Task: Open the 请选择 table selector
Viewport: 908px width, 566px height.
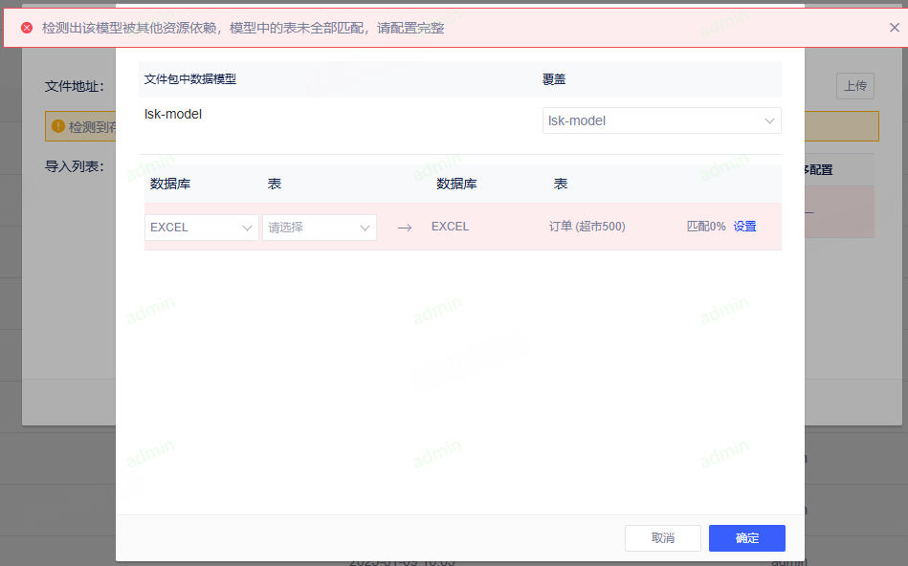Action: 319,228
